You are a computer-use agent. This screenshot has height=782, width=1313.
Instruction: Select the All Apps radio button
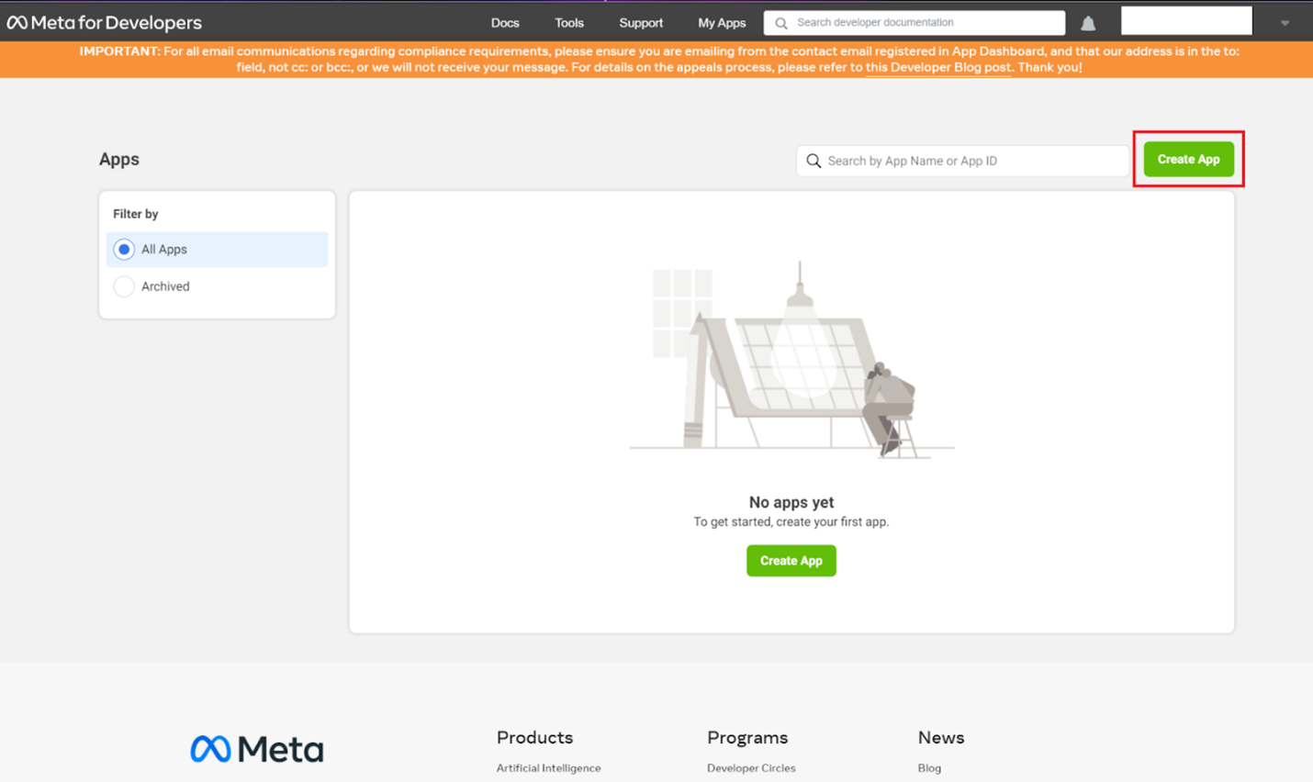(124, 250)
